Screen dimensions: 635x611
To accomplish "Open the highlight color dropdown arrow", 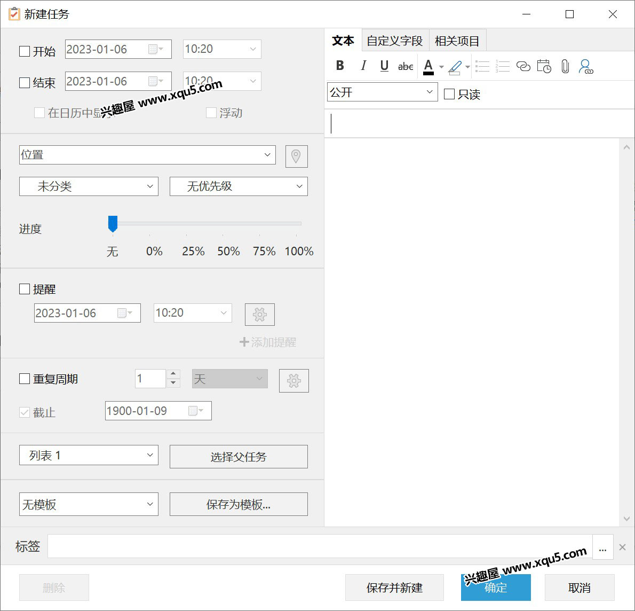I will click(467, 67).
